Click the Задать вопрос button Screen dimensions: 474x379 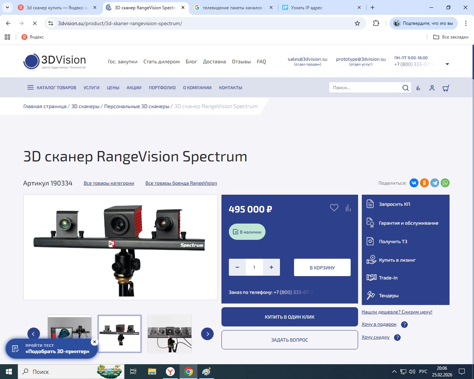pyautogui.click(x=290, y=340)
